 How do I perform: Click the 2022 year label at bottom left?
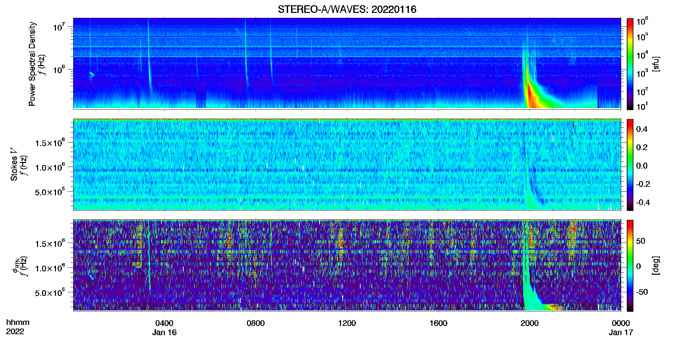click(x=15, y=332)
